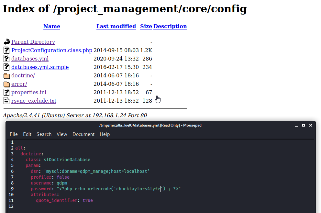
Task: Open the Document menu in Mousepad
Action: tap(83, 134)
